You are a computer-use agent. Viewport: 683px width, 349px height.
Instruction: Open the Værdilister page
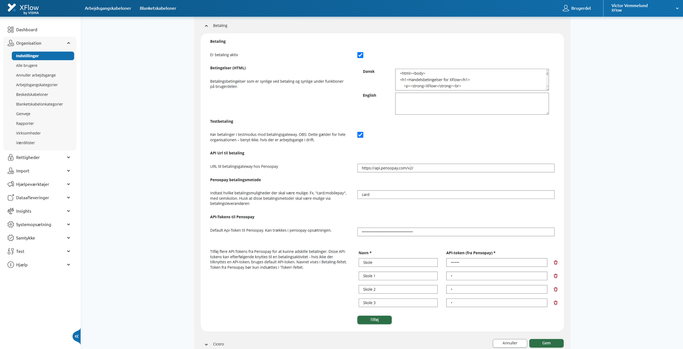pyautogui.click(x=25, y=143)
